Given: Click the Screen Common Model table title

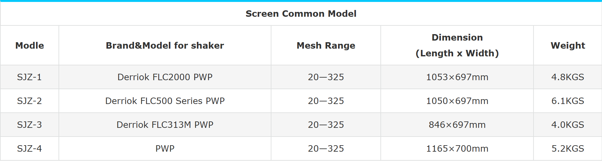Looking at the screenshot, I should [x=301, y=14].
